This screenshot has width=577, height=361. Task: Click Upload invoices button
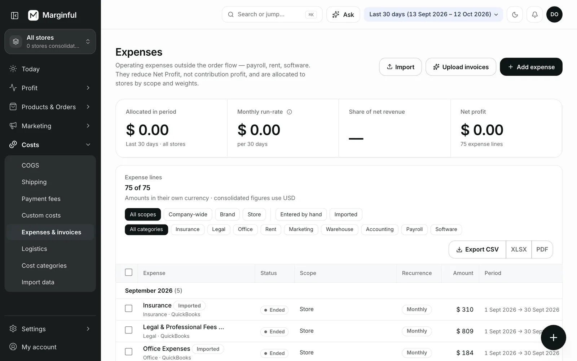pos(461,67)
